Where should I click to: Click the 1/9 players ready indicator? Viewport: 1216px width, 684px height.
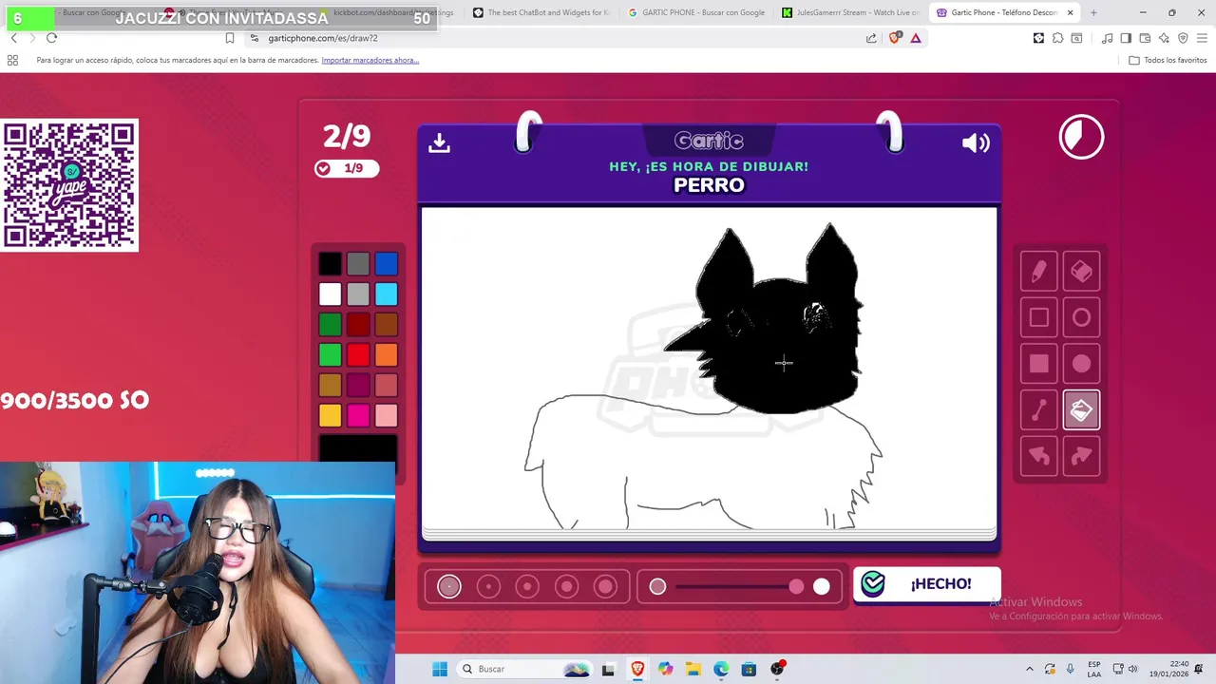(x=346, y=168)
